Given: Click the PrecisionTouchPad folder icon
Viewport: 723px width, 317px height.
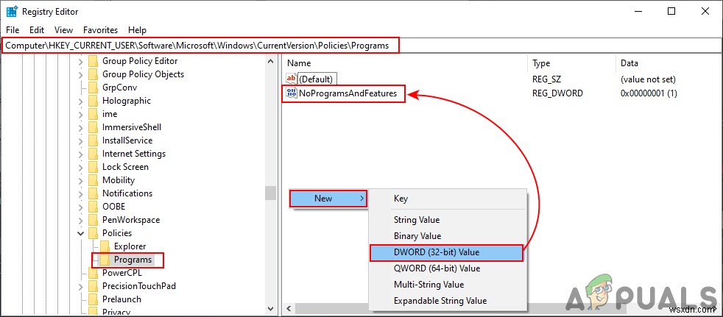Looking at the screenshot, I should (x=94, y=286).
